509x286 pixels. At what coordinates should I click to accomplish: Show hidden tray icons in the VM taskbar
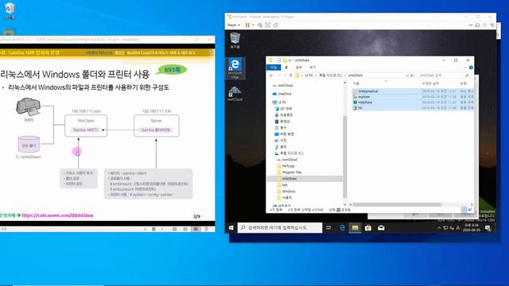pyautogui.click(x=439, y=228)
